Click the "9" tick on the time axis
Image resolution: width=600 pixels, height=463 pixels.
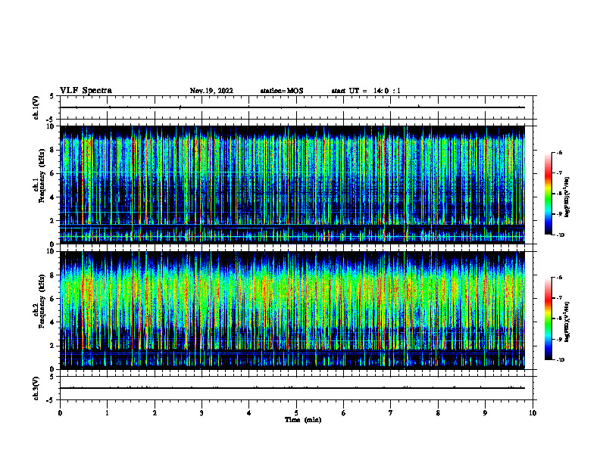pyautogui.click(x=485, y=413)
